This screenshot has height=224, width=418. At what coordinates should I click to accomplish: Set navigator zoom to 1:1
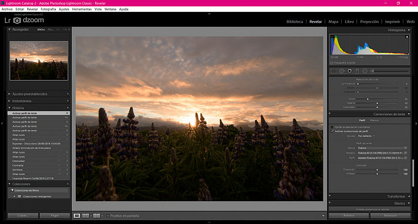[58, 30]
